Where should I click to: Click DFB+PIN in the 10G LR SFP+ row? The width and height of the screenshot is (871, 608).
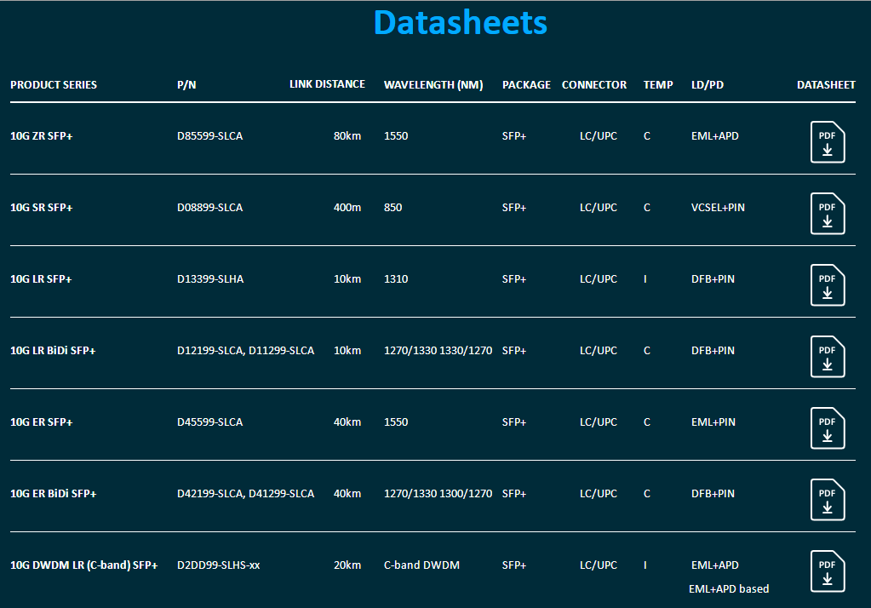coord(713,279)
